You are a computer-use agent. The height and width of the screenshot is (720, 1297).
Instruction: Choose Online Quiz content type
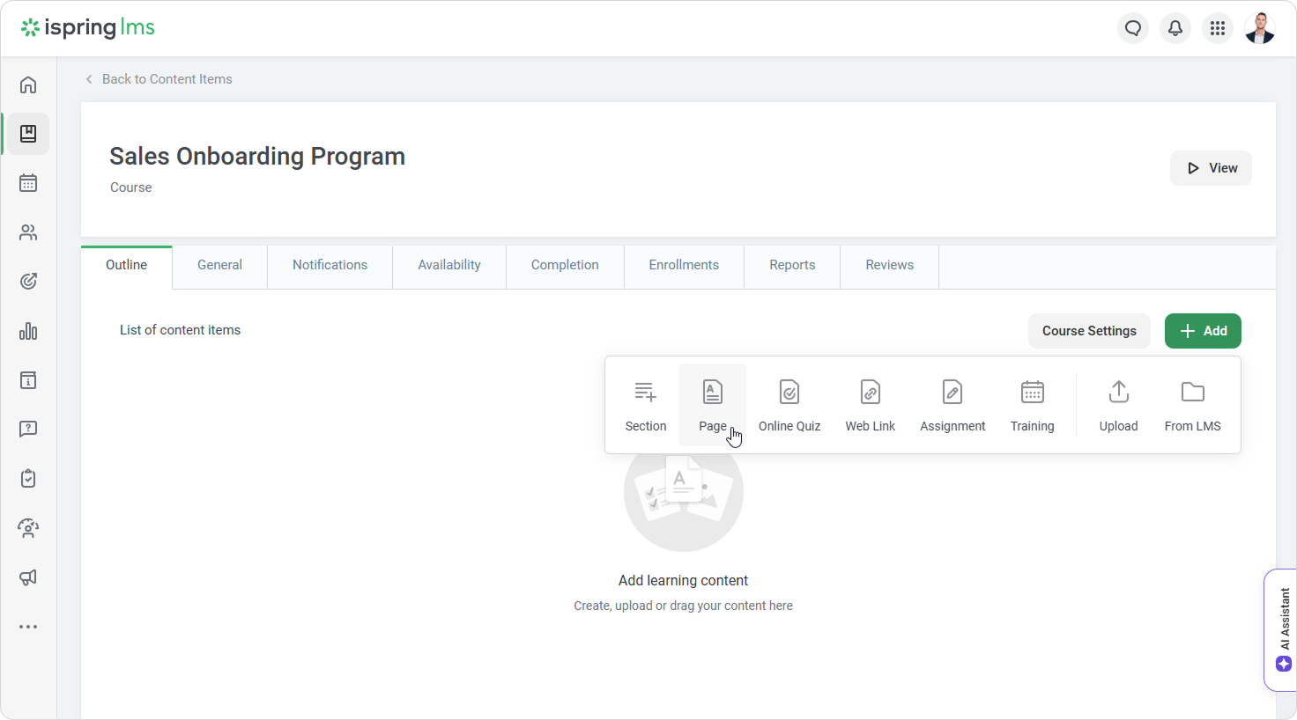tap(789, 405)
